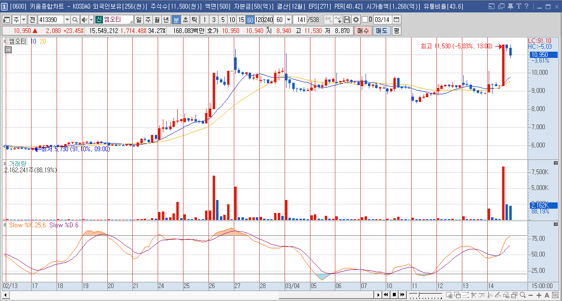Viewport: 562px width, 301px height.
Task: Click the save chart floppy disk icon
Action: pyautogui.click(x=346, y=20)
